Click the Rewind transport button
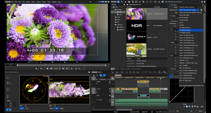The width and height of the screenshot is (211, 113). point(51,69)
